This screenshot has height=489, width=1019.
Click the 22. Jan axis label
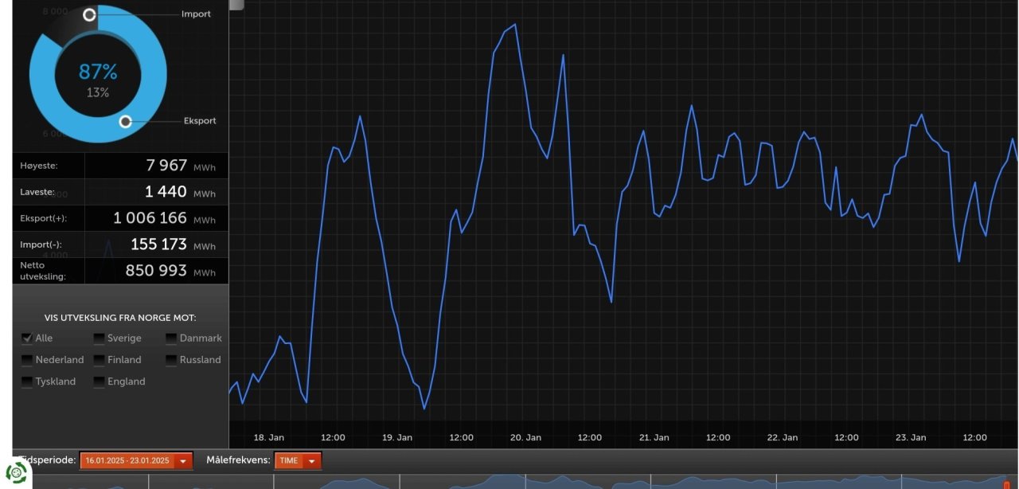pos(783,437)
